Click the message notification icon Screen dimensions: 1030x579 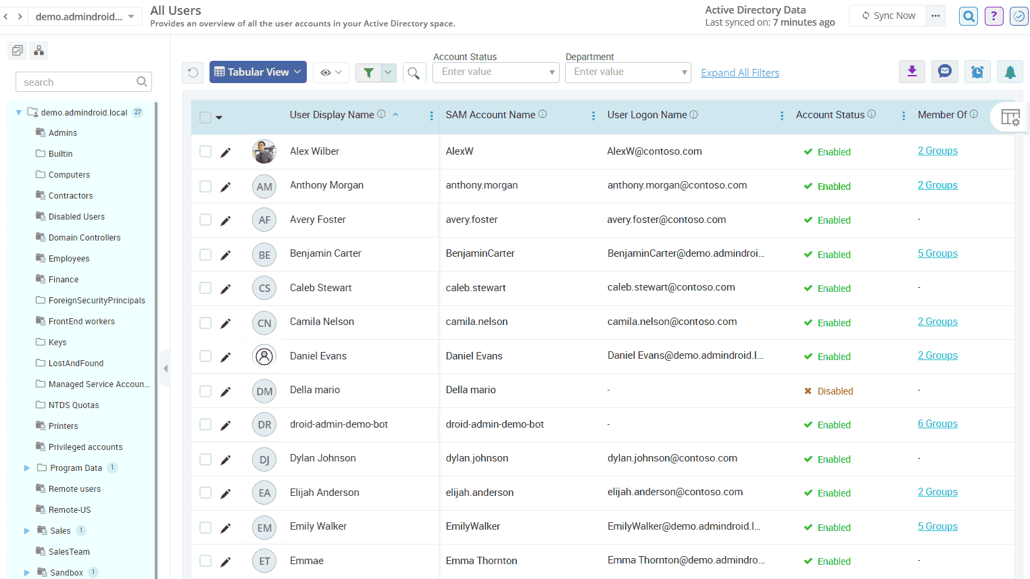point(944,71)
